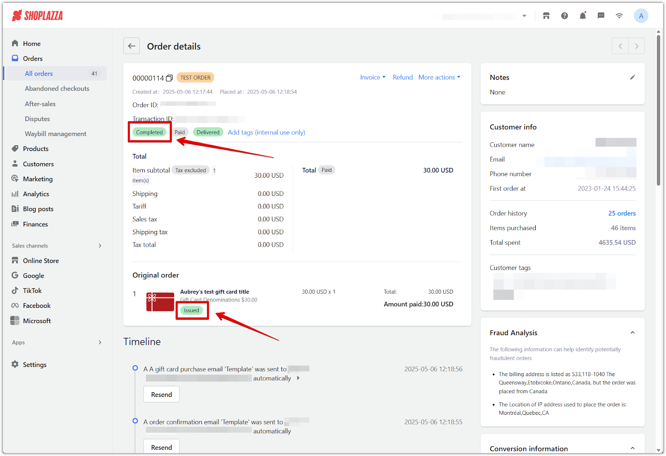Go back with the arrow button
The image size is (666, 456).
point(132,46)
